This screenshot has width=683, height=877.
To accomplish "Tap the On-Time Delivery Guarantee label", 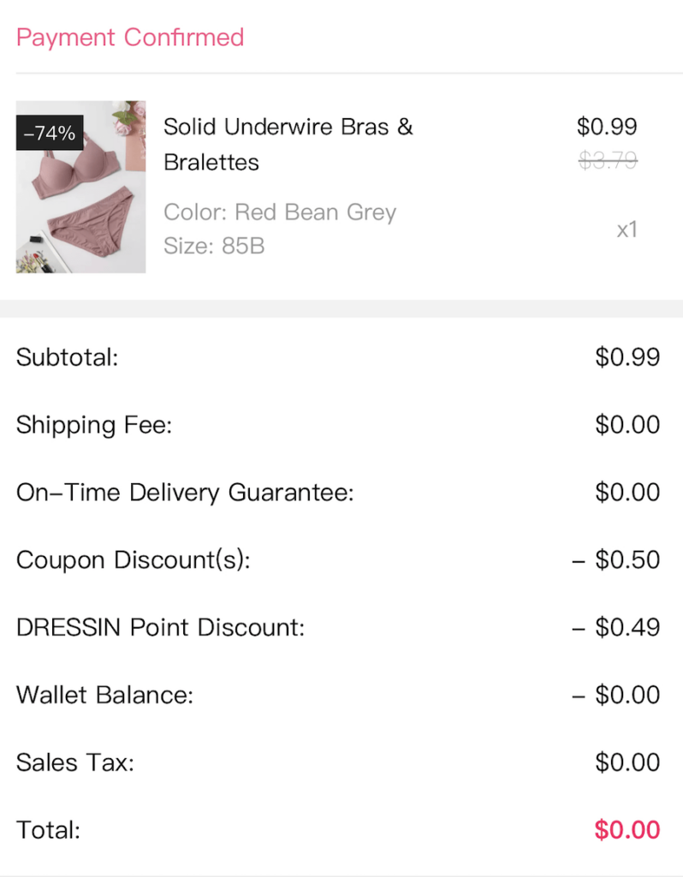I will pos(185,492).
